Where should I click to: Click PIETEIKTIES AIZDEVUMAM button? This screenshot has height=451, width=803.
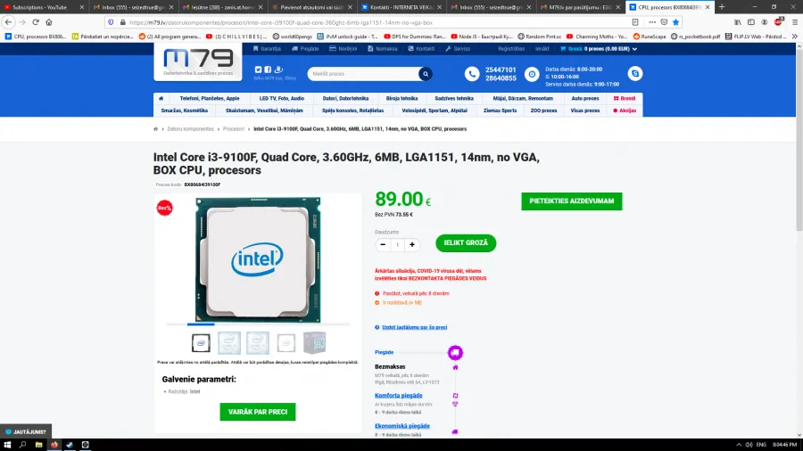[572, 201]
